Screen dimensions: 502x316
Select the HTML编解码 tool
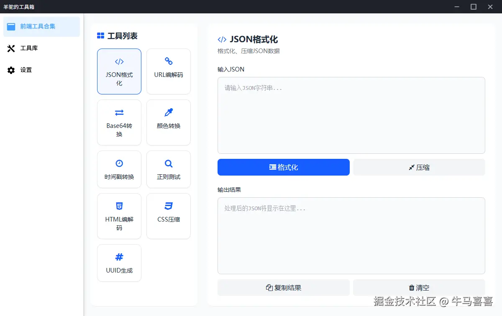tap(119, 216)
